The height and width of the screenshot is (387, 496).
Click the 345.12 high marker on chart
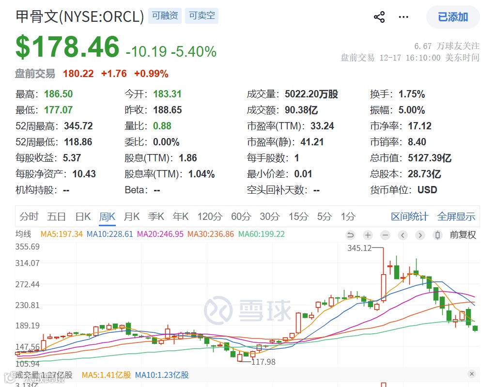click(359, 248)
